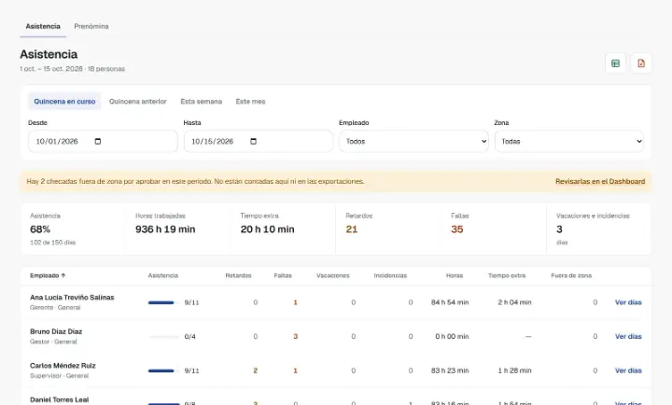Click the 1 h 28 min overtime cell

[514, 370]
